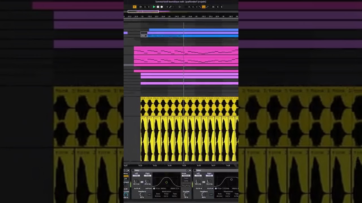Start playback with the green play button
The height and width of the screenshot is (203, 362).
[154, 7]
